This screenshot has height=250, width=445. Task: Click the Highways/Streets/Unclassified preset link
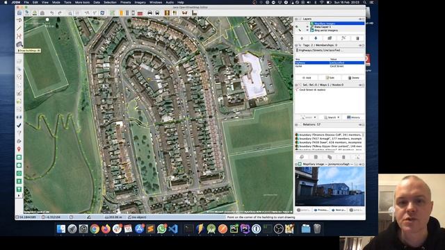[321, 50]
